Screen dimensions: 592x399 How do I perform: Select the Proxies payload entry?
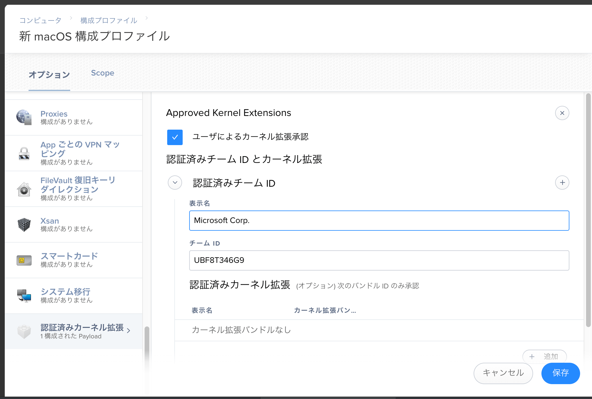point(73,117)
